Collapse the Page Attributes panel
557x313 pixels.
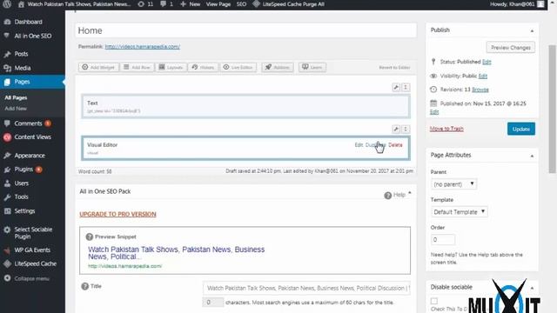point(532,156)
